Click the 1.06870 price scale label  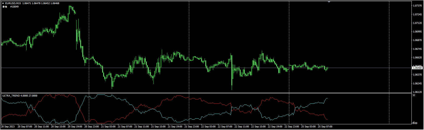pyautogui.click(x=417, y=40)
